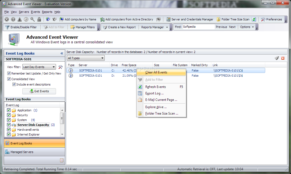Screen dimensions: 291x174
Task: Click the event log list scrollbar thumb
Action: 62,118
